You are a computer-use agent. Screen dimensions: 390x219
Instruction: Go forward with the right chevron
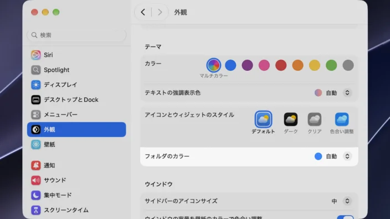point(160,12)
